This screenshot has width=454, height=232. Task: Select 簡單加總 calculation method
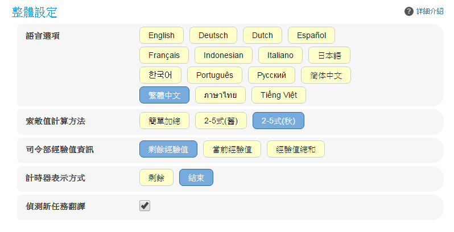tap(164, 121)
